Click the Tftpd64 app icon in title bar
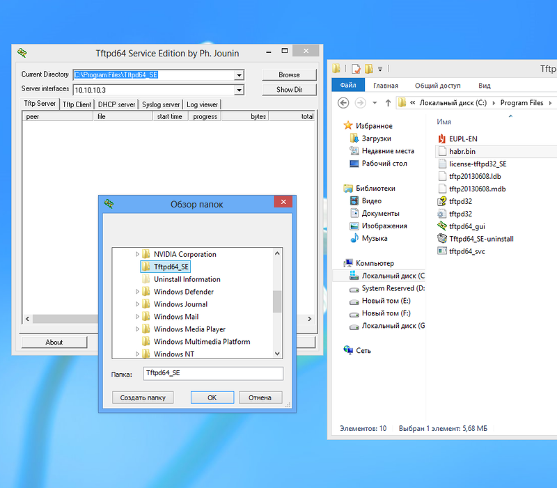 pyautogui.click(x=22, y=53)
